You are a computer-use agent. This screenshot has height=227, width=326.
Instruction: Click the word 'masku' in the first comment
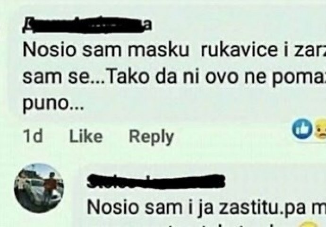coord(158,50)
